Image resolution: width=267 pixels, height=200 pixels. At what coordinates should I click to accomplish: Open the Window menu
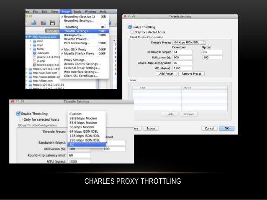point(90,12)
